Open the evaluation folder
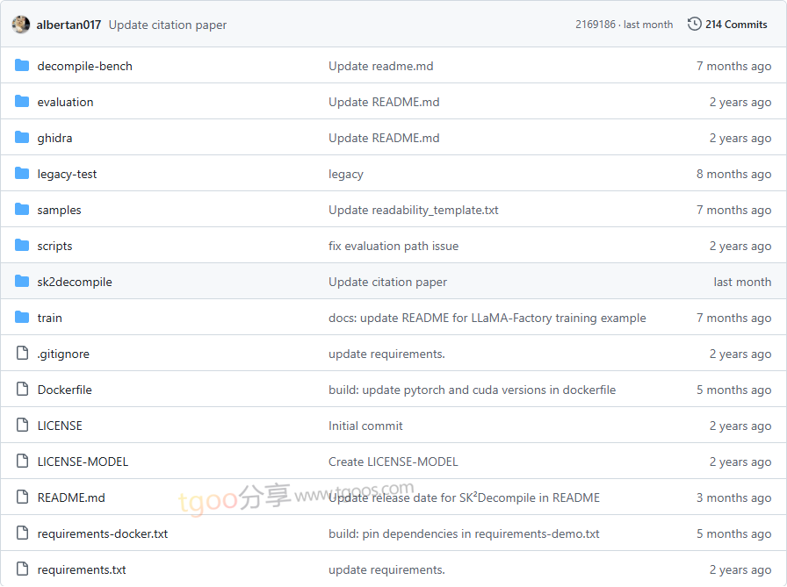Screen dimensions: 787x587 click(65, 102)
